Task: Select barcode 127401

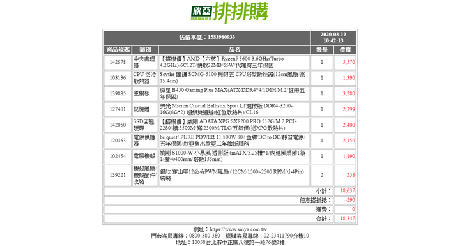Action: [118, 109]
